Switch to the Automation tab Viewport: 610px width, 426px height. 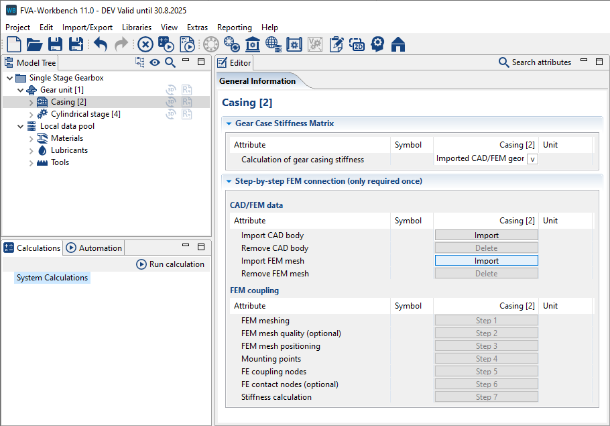94,248
